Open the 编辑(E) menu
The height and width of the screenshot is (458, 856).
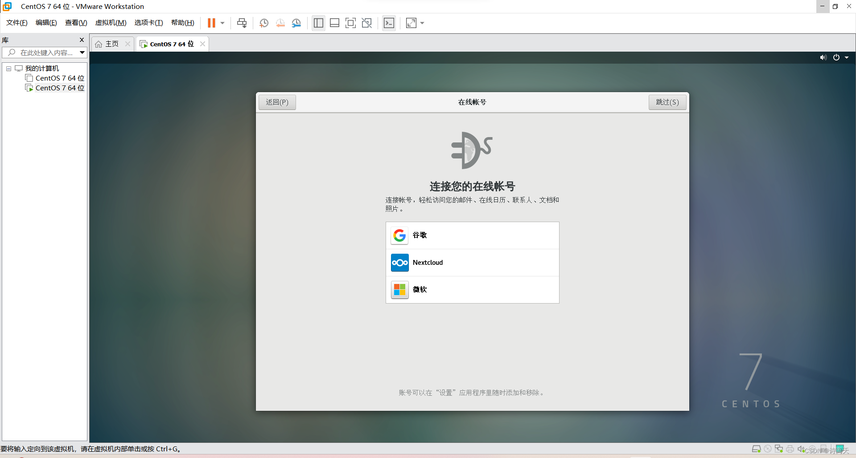coord(46,23)
